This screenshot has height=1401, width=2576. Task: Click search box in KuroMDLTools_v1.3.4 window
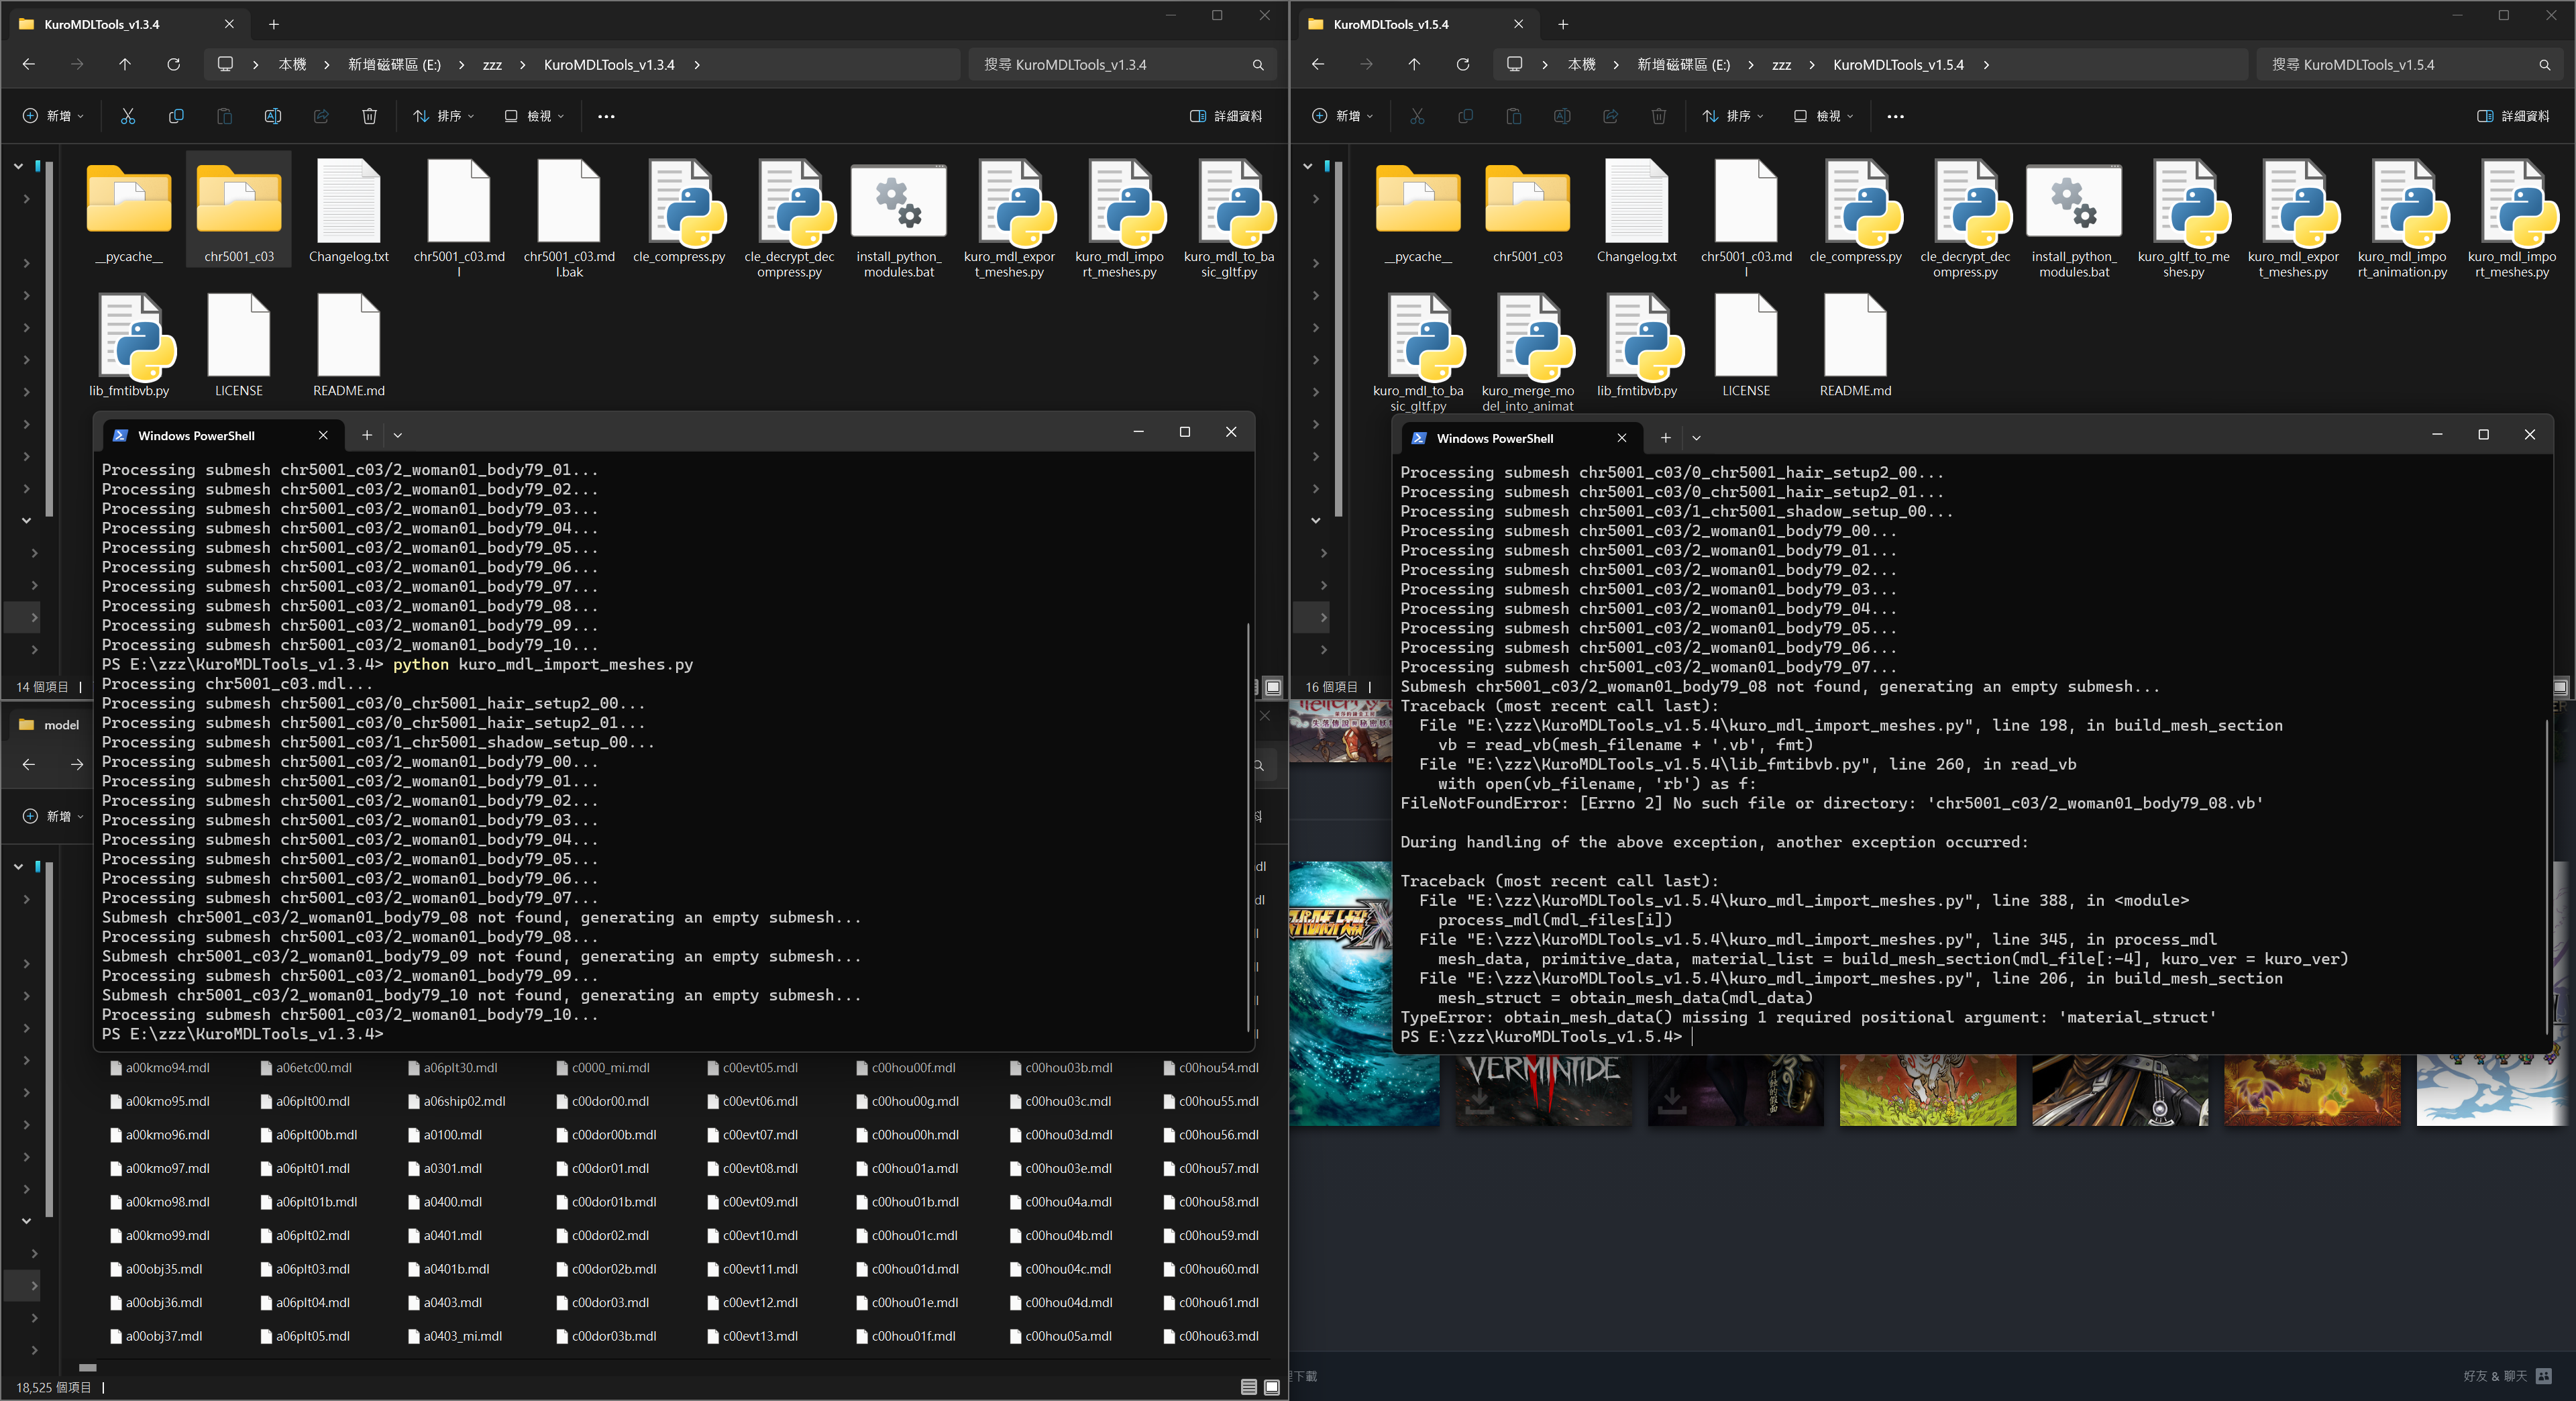pos(1110,64)
